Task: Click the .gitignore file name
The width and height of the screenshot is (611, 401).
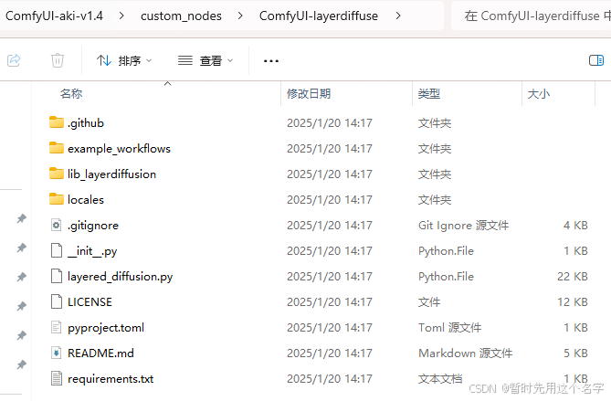Action: [93, 226]
